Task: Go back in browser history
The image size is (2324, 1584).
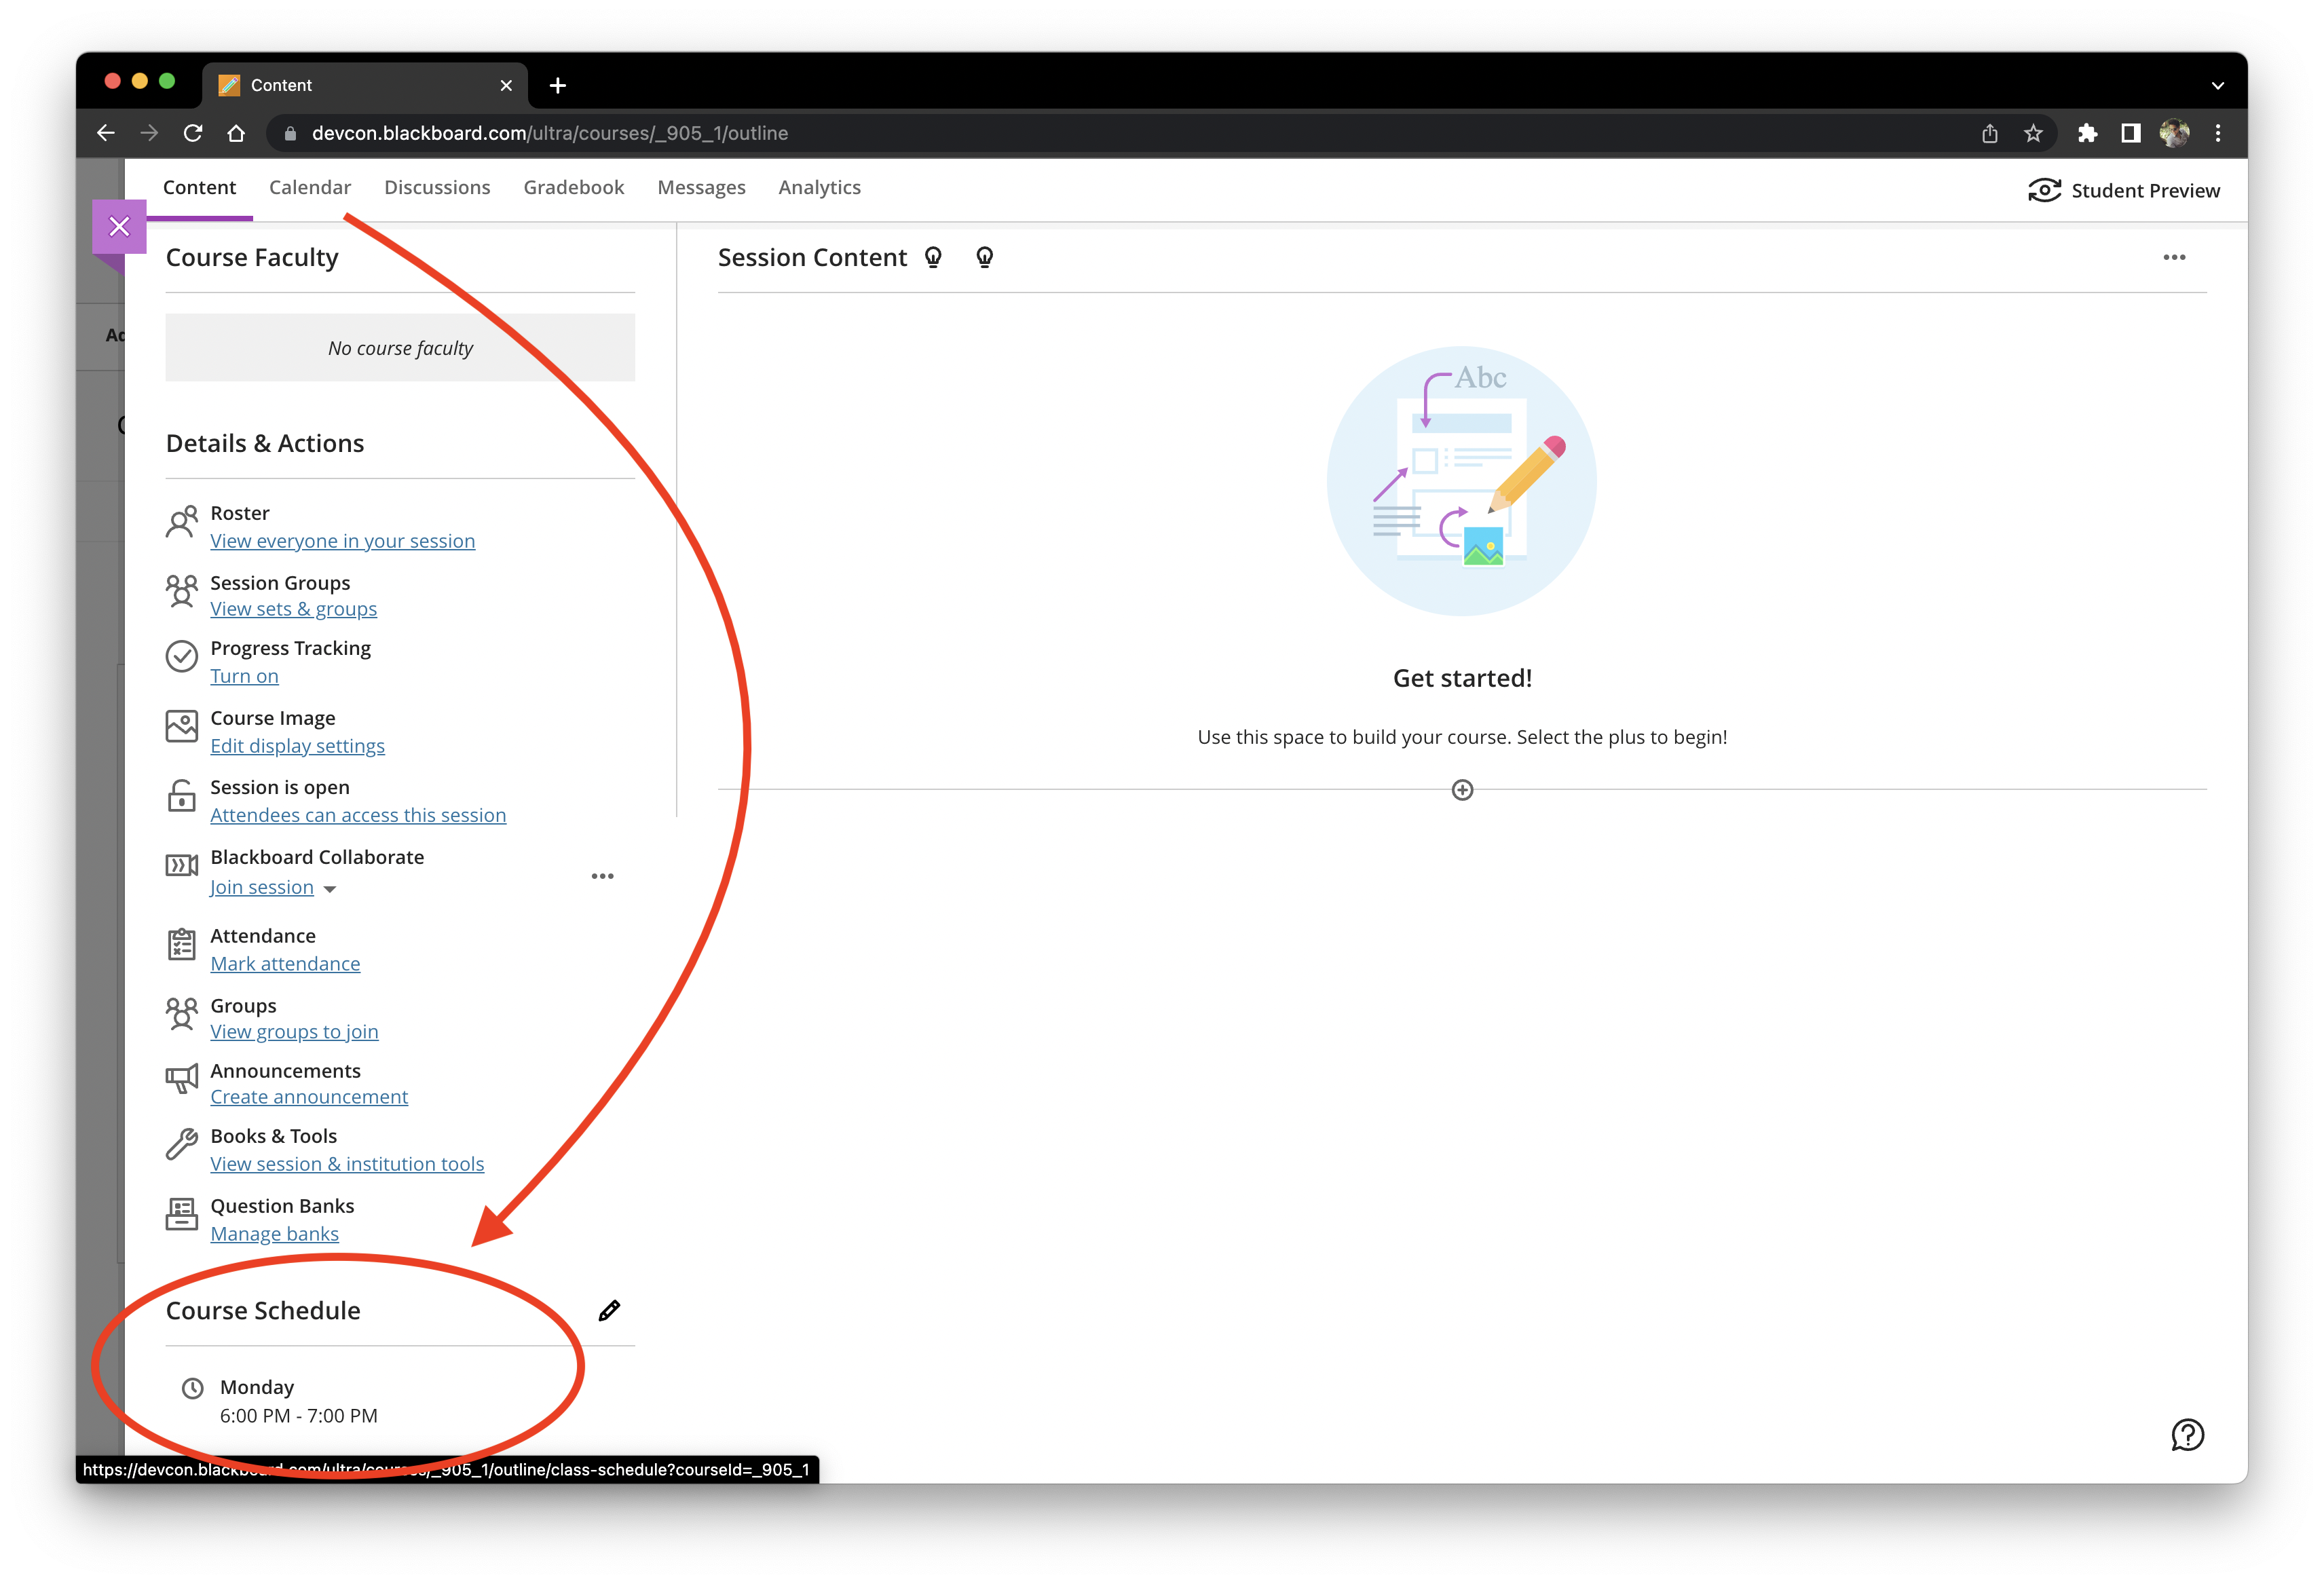Action: [106, 133]
